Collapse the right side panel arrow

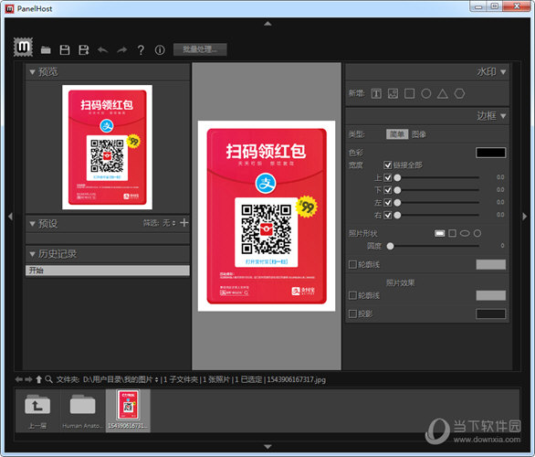click(525, 217)
